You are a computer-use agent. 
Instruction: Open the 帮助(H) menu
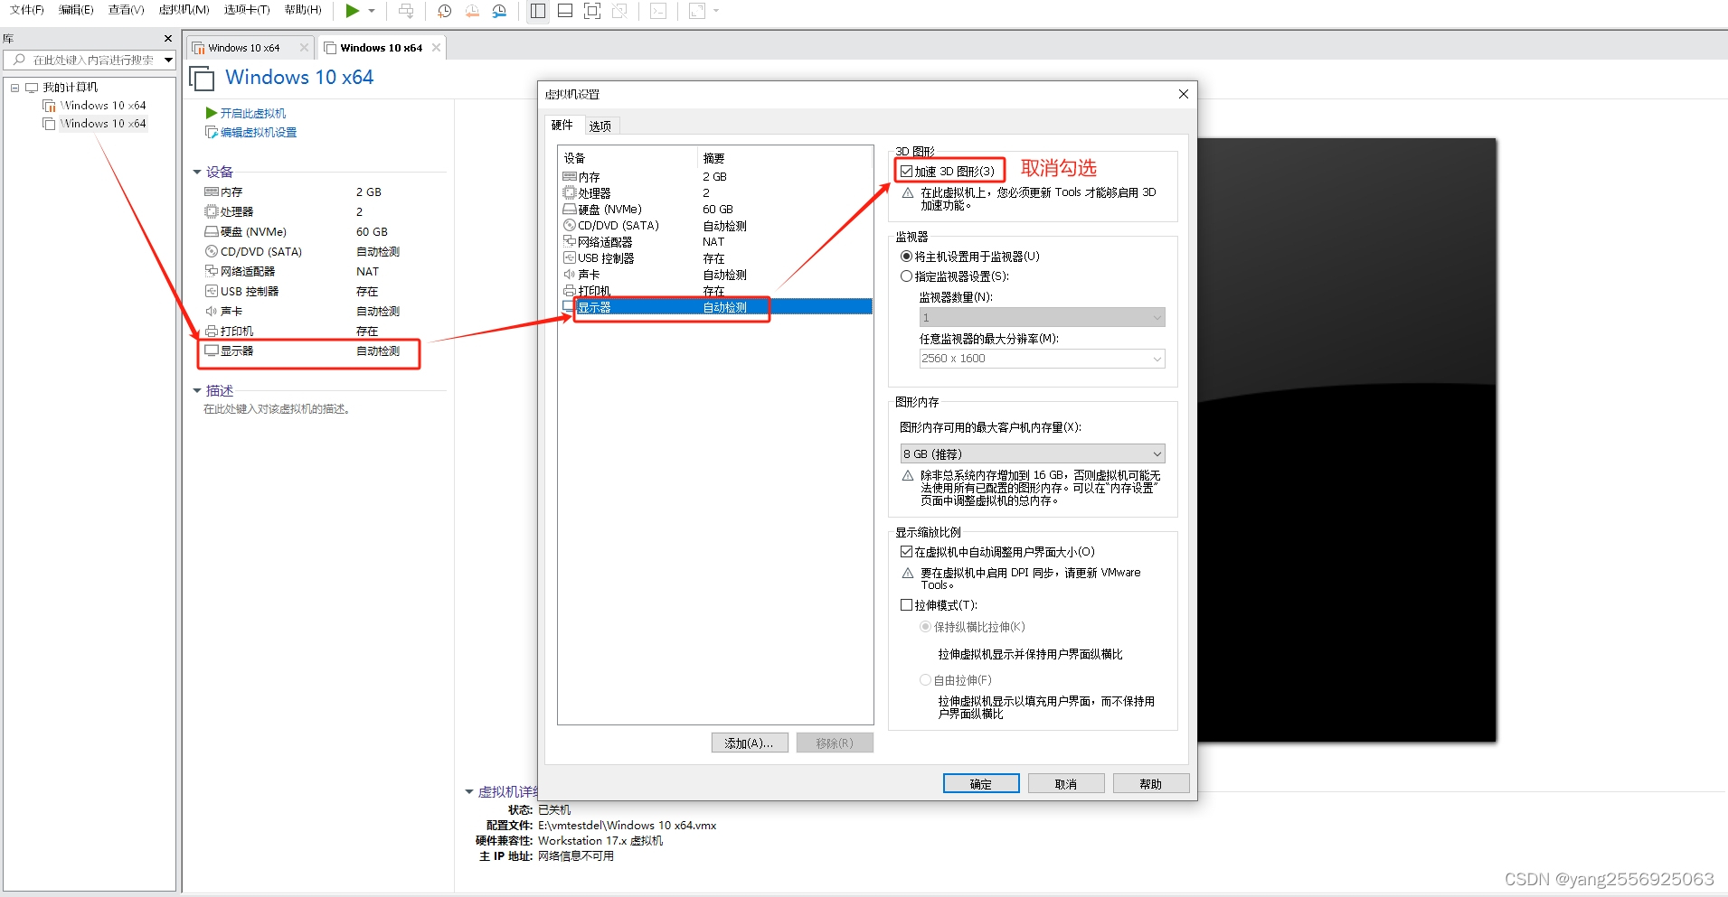(x=303, y=10)
